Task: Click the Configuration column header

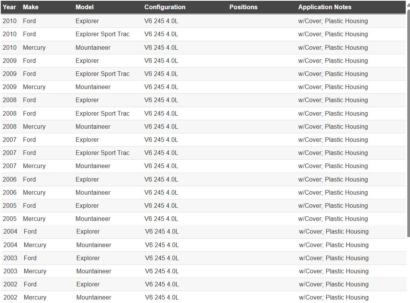Action: click(x=165, y=7)
